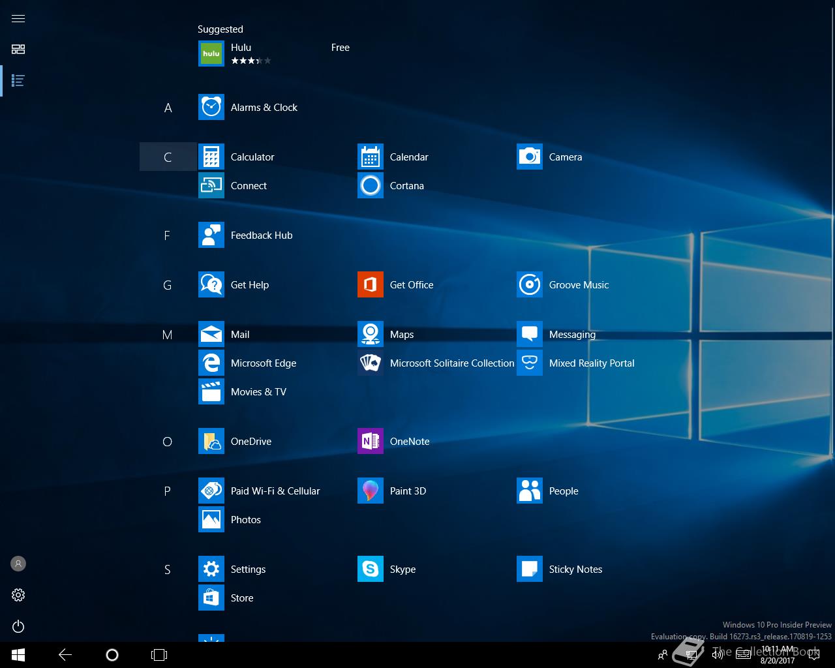Open the Mail app icon
This screenshot has height=668, width=835.
point(211,334)
